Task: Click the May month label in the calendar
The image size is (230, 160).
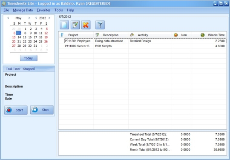Action: click(18, 18)
